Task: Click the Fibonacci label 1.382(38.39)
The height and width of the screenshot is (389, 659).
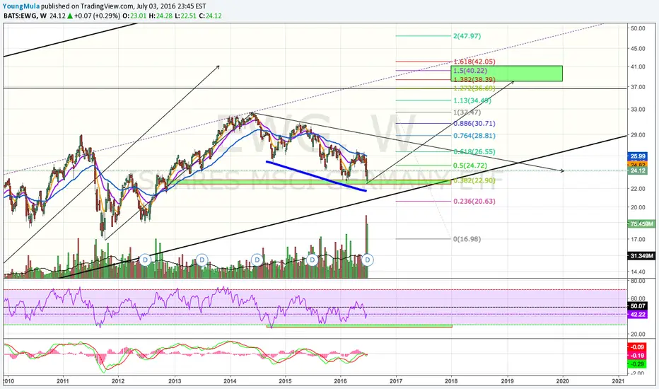Action: [x=474, y=79]
